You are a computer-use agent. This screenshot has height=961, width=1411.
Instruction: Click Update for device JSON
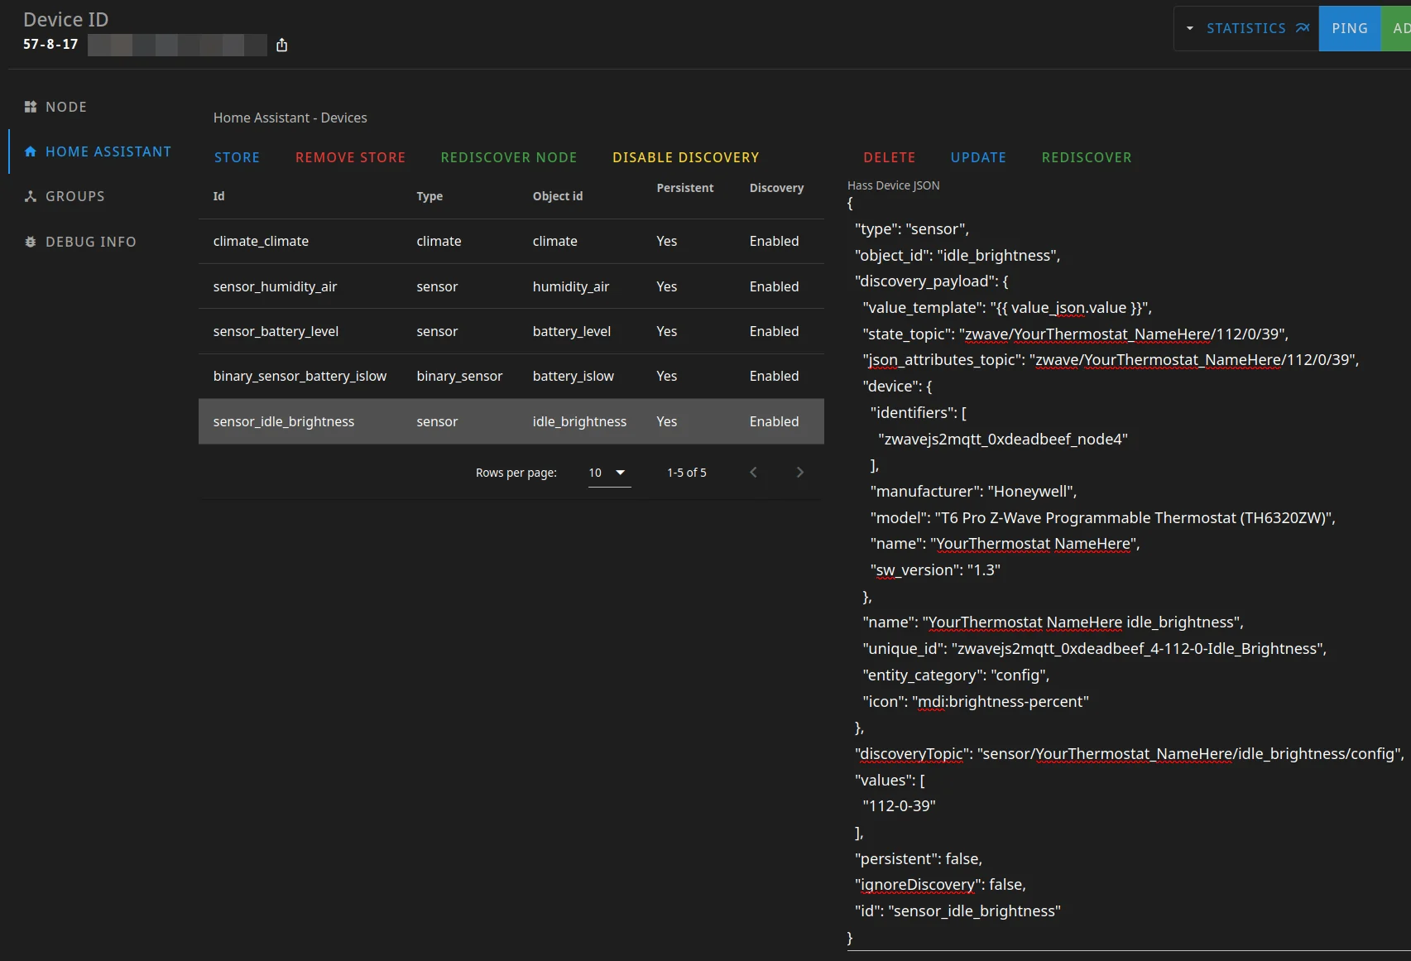(978, 157)
